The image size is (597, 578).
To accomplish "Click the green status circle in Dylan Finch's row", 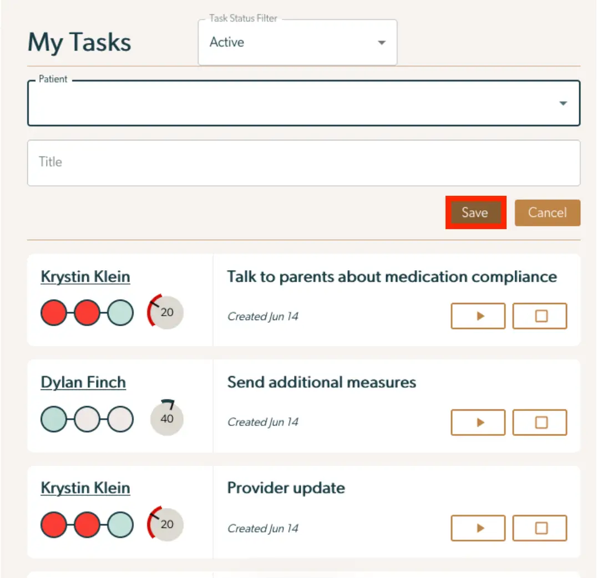I will click(53, 419).
